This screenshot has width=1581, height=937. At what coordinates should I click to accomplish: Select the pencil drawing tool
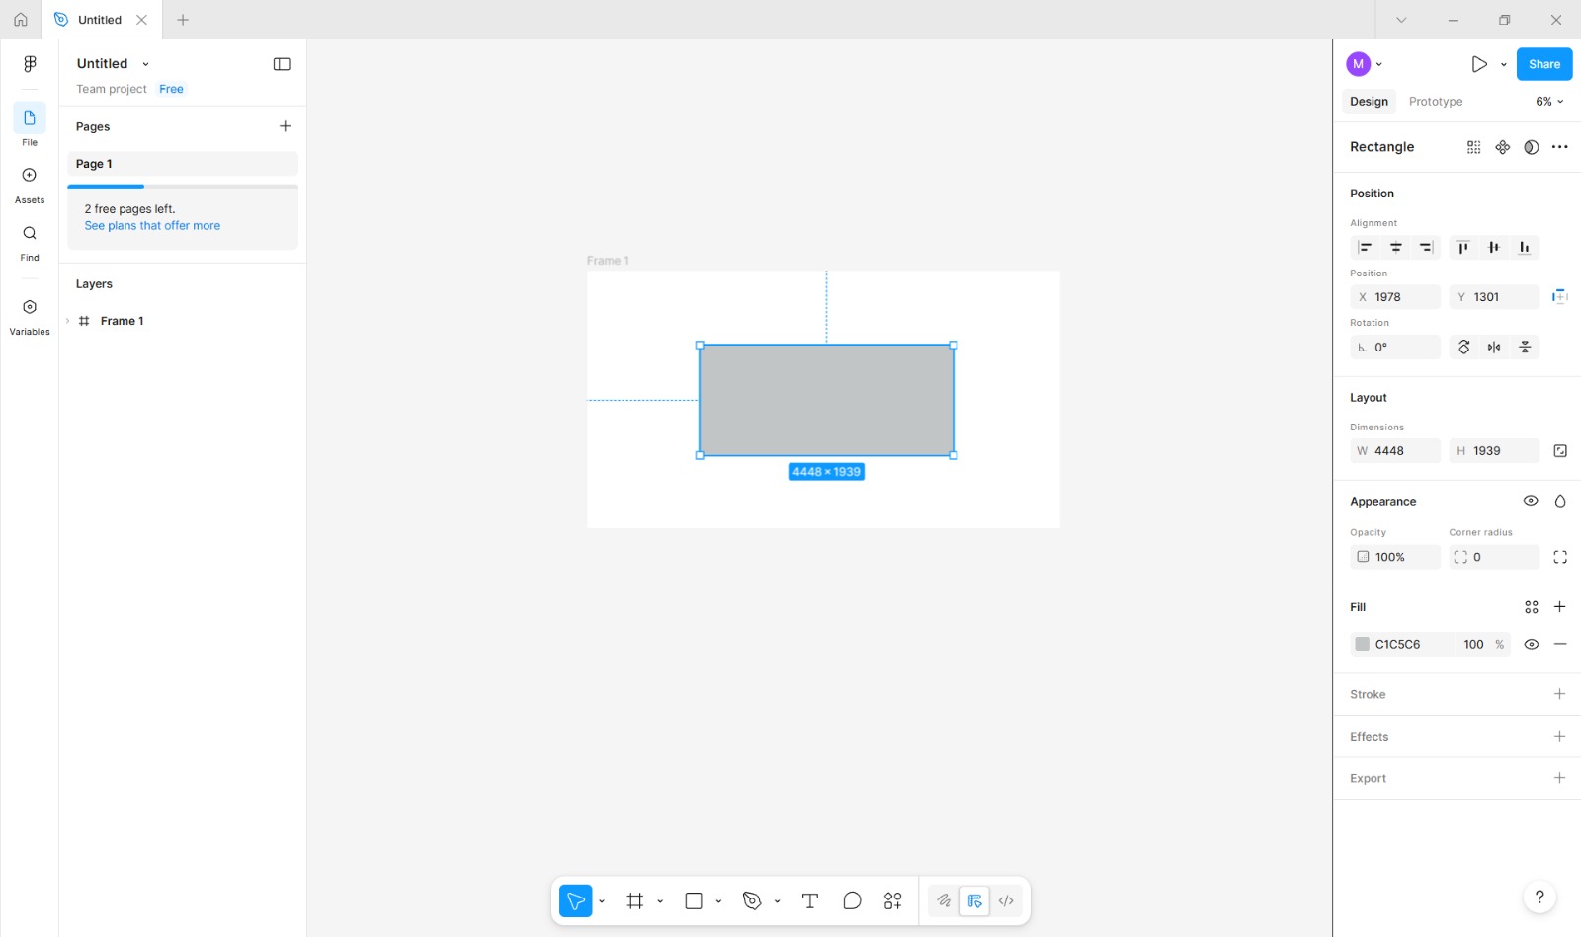(x=943, y=900)
